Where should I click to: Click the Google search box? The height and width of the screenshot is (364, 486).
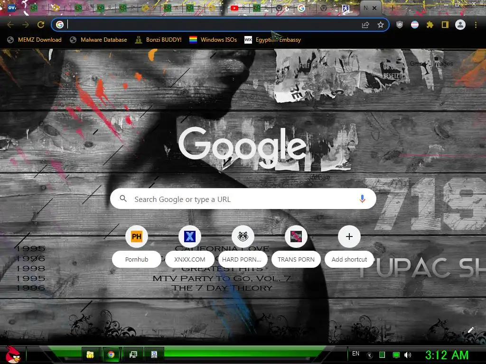point(243,199)
